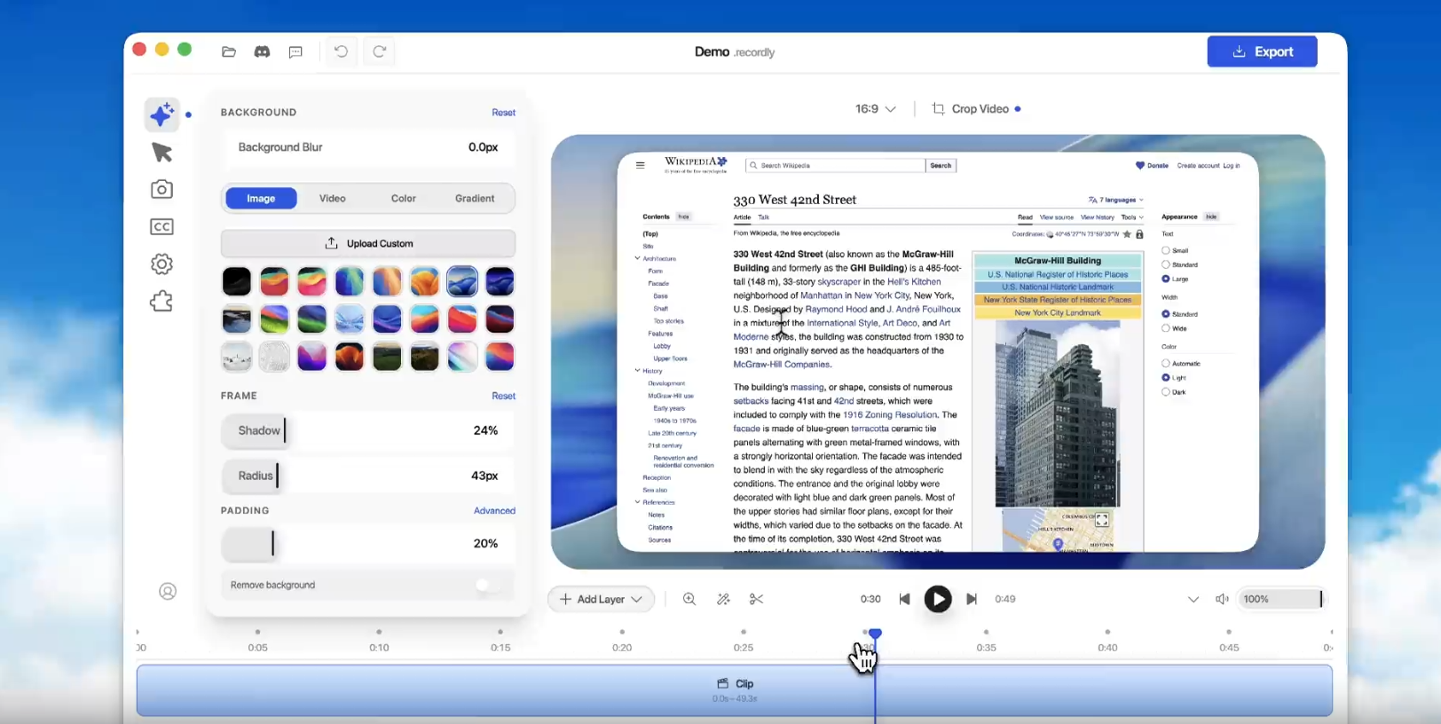
Task: Skip forward to the next point
Action: click(972, 599)
